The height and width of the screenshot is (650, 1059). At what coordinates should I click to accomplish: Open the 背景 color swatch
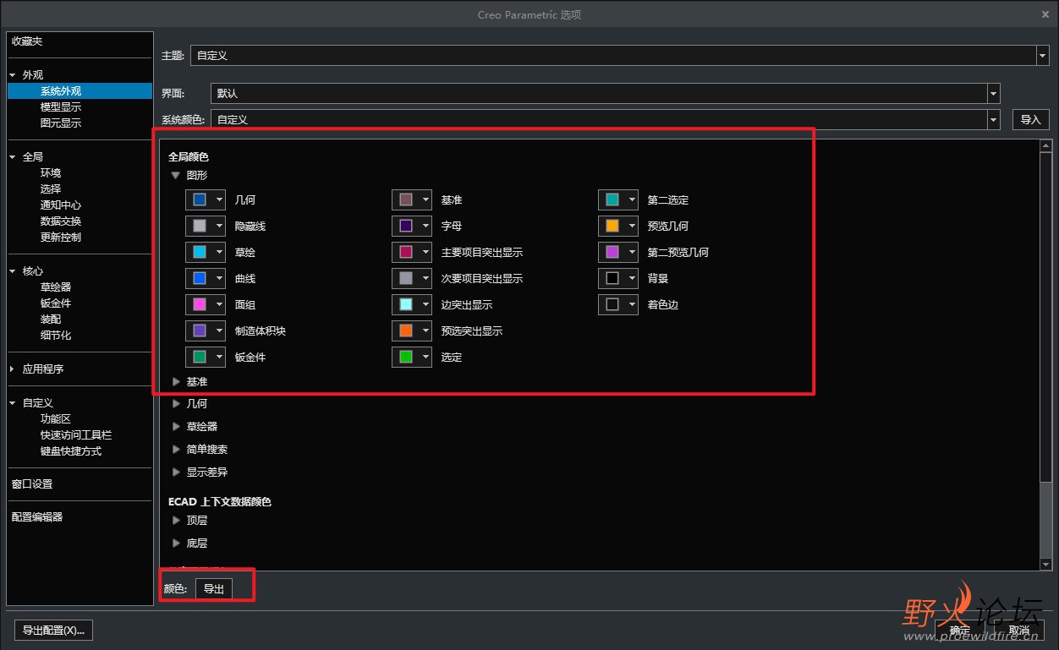[618, 278]
